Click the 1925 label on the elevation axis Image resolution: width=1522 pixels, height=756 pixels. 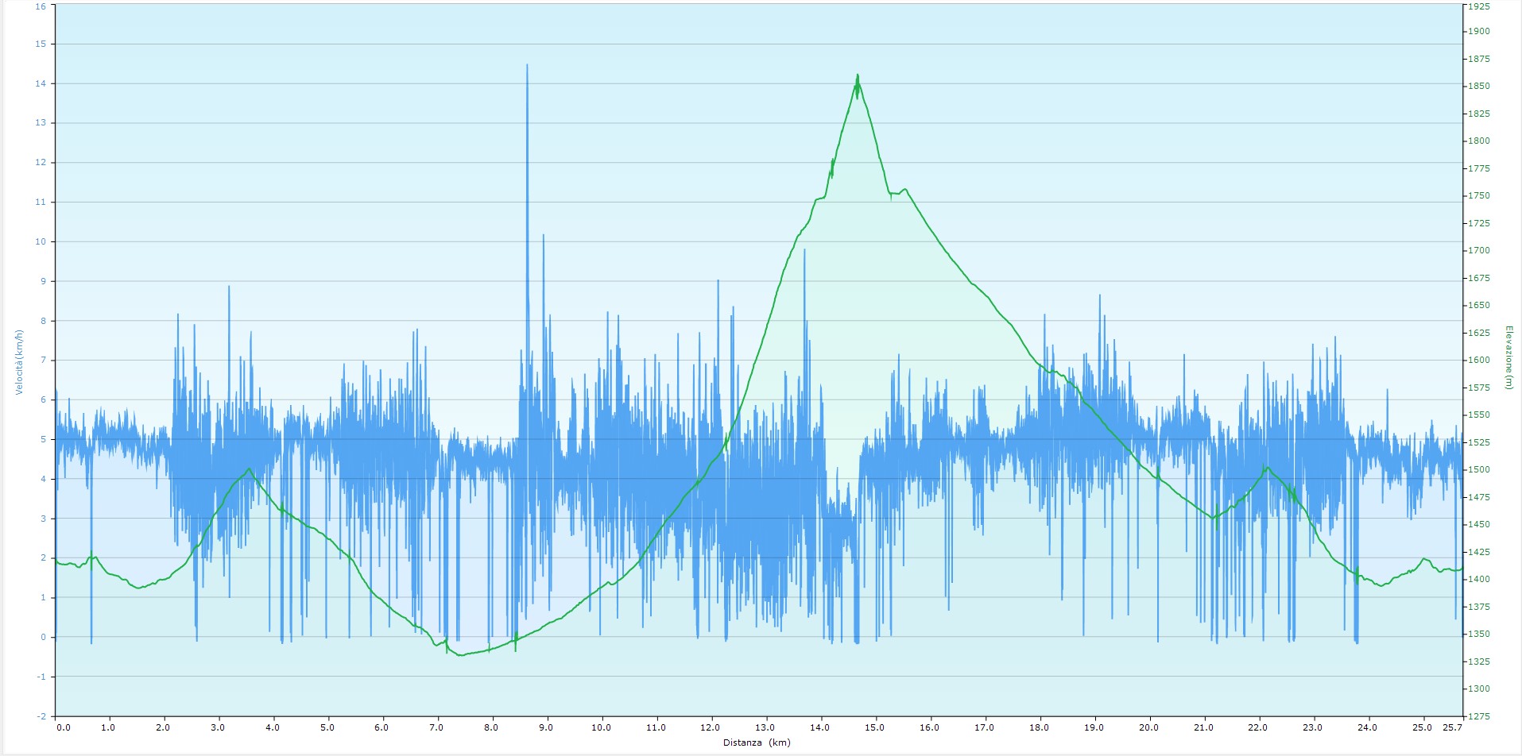[x=1478, y=6]
